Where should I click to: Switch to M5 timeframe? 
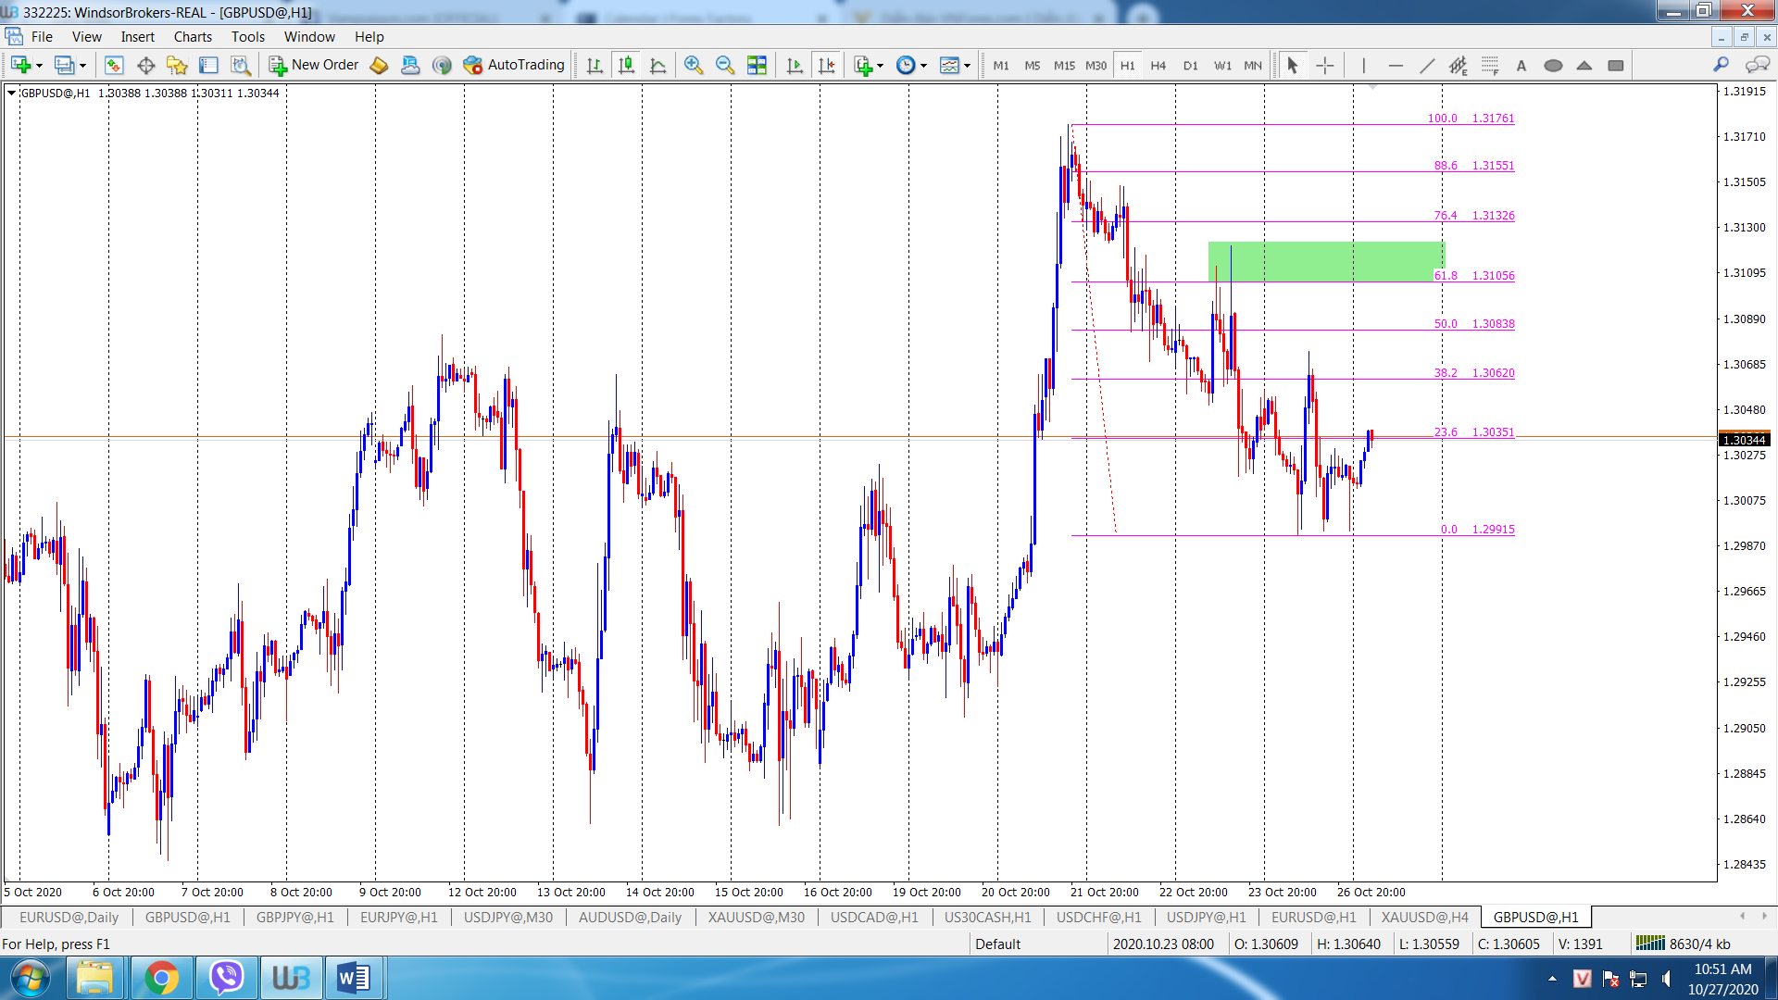[1033, 65]
